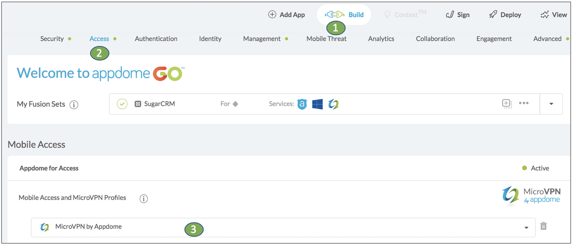This screenshot has height=246, width=573.
Task: Open the Mobile Threat tab
Action: click(x=326, y=39)
